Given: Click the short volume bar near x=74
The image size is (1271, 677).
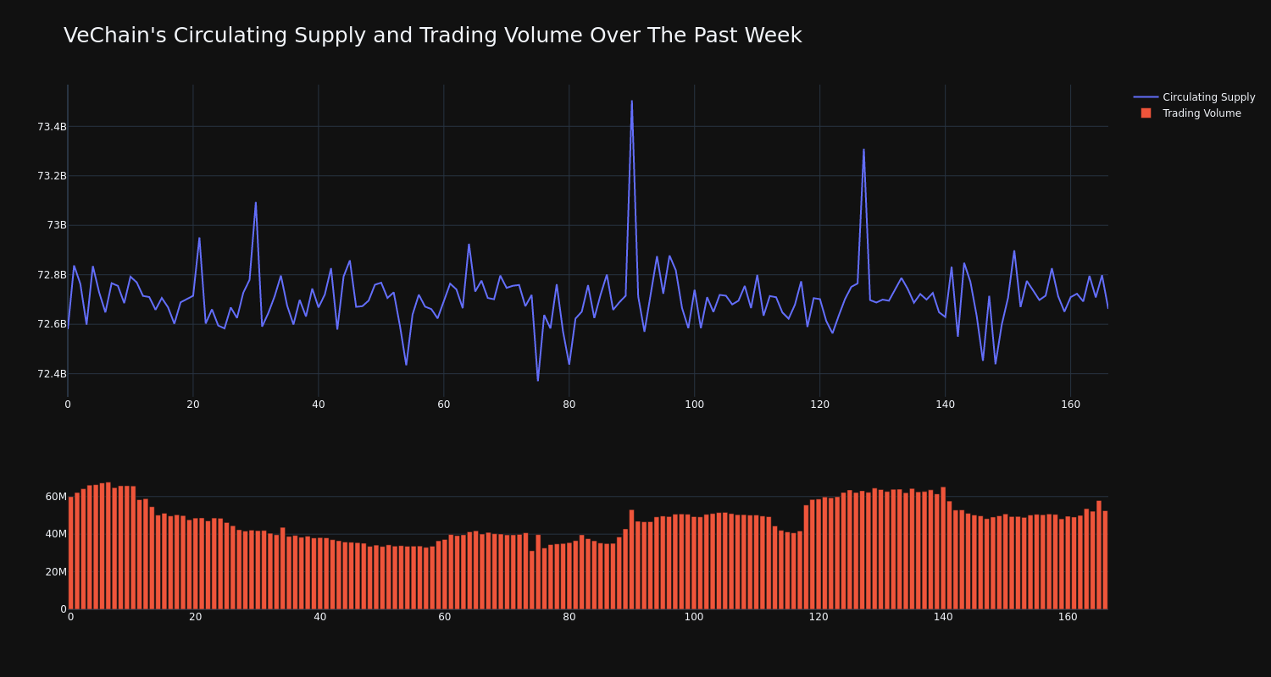Looking at the screenshot, I should click(x=531, y=580).
